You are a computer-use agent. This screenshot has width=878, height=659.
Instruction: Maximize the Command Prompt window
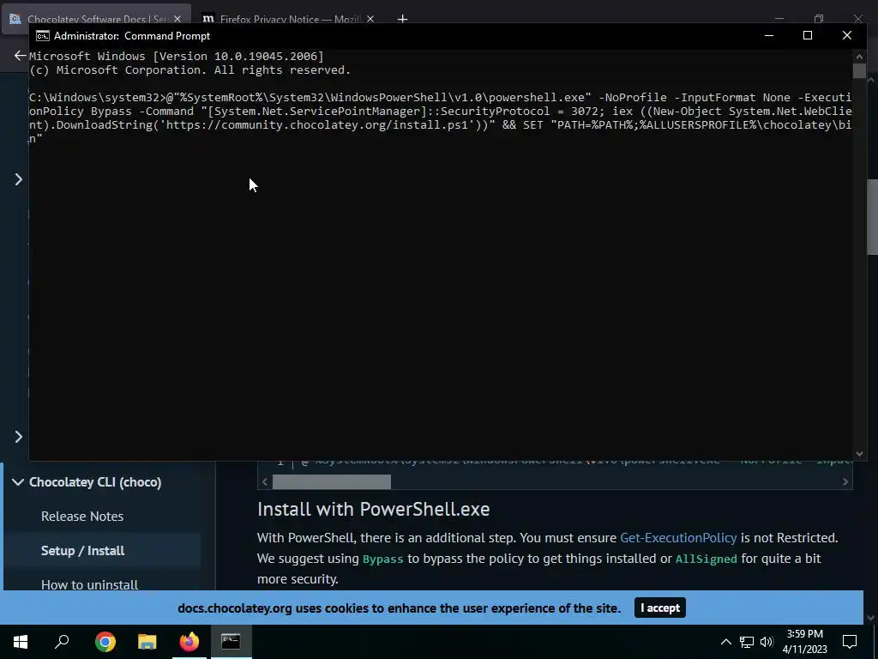pyautogui.click(x=808, y=35)
